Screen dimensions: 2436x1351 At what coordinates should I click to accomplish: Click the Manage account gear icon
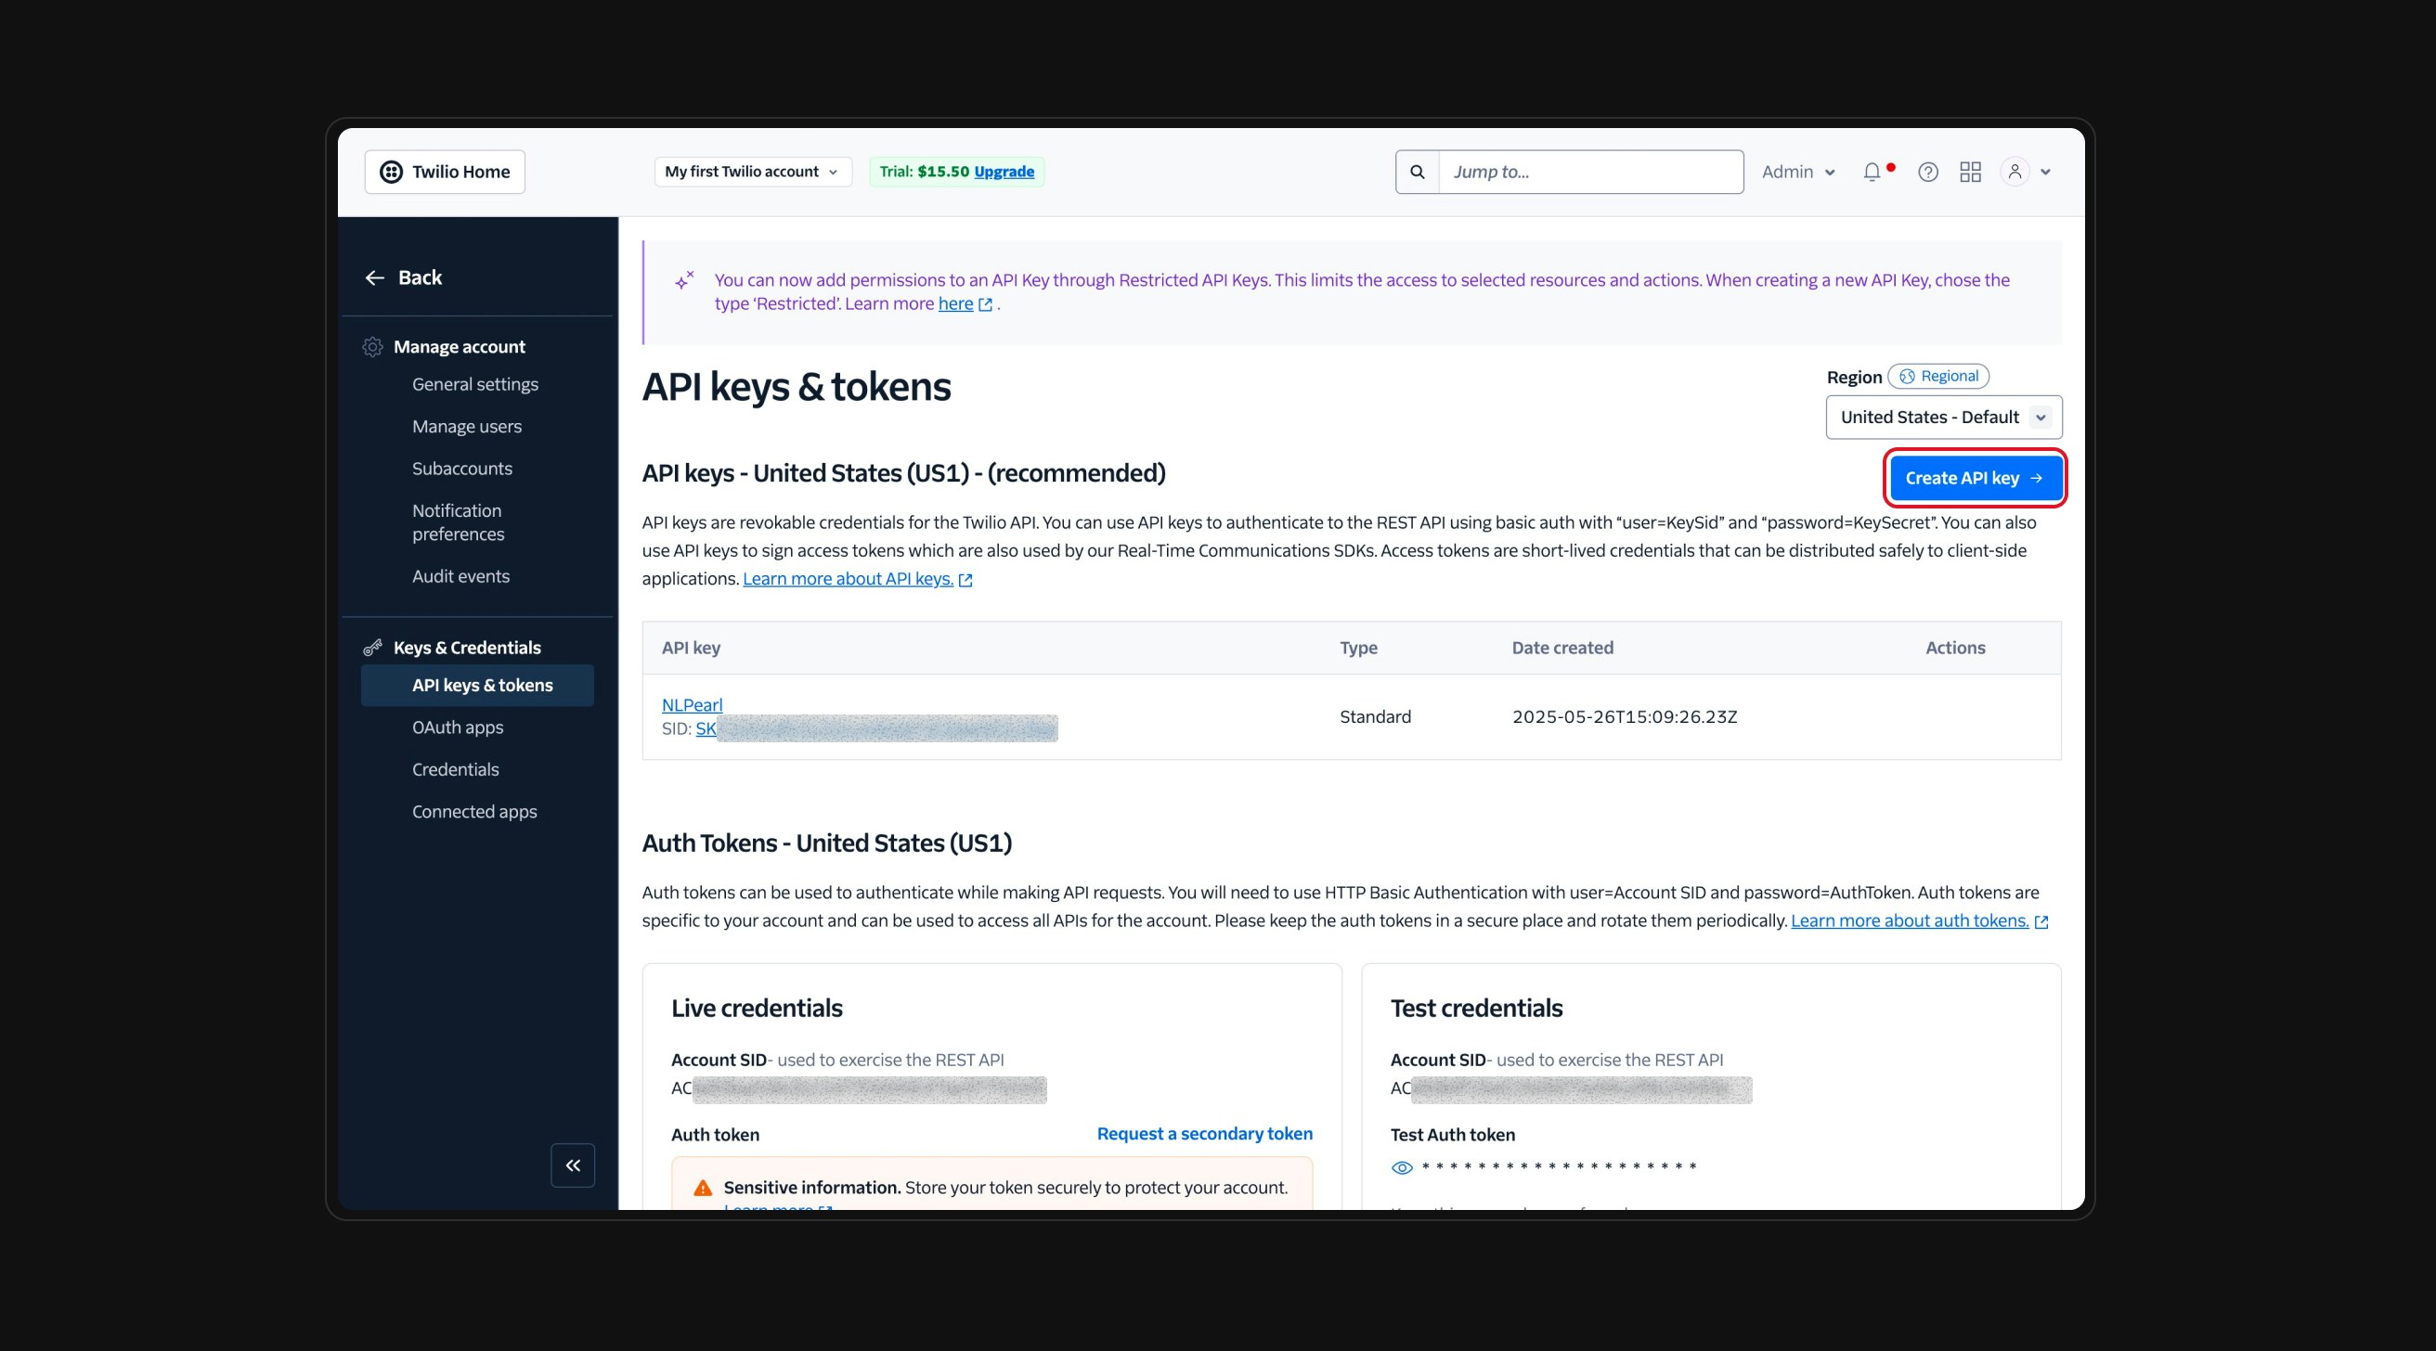(x=372, y=347)
